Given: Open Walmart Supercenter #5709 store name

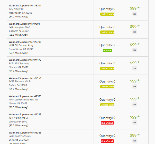Looking at the screenshot, I should [25, 42].
